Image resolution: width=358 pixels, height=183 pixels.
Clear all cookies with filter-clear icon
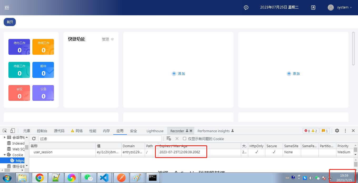pyautogui.click(x=169, y=139)
